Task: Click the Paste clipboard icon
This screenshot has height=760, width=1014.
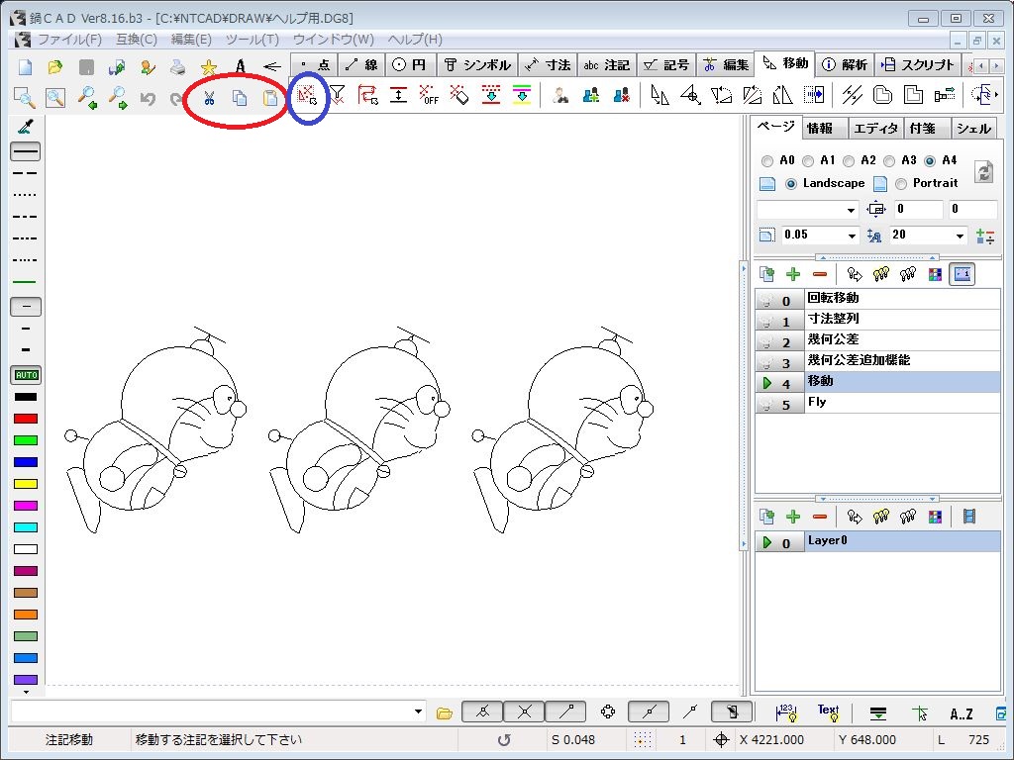Action: click(269, 97)
